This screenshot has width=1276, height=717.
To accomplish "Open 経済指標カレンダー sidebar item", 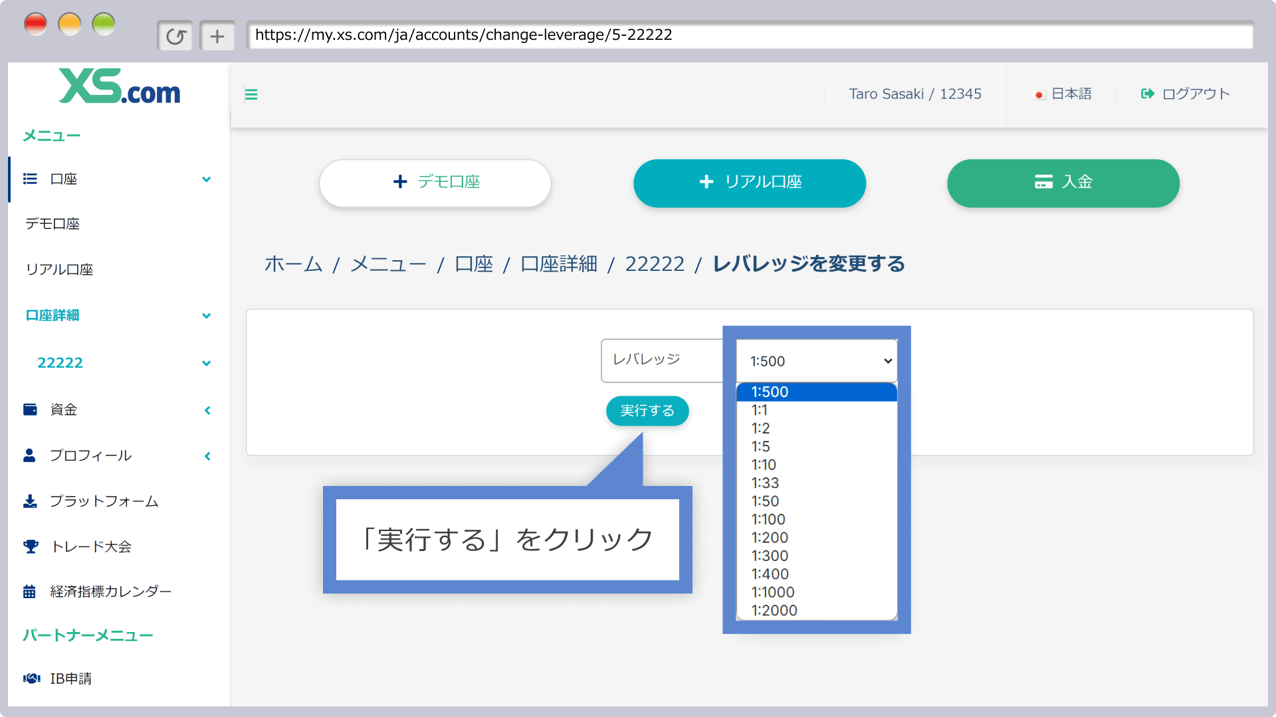I will [x=111, y=592].
